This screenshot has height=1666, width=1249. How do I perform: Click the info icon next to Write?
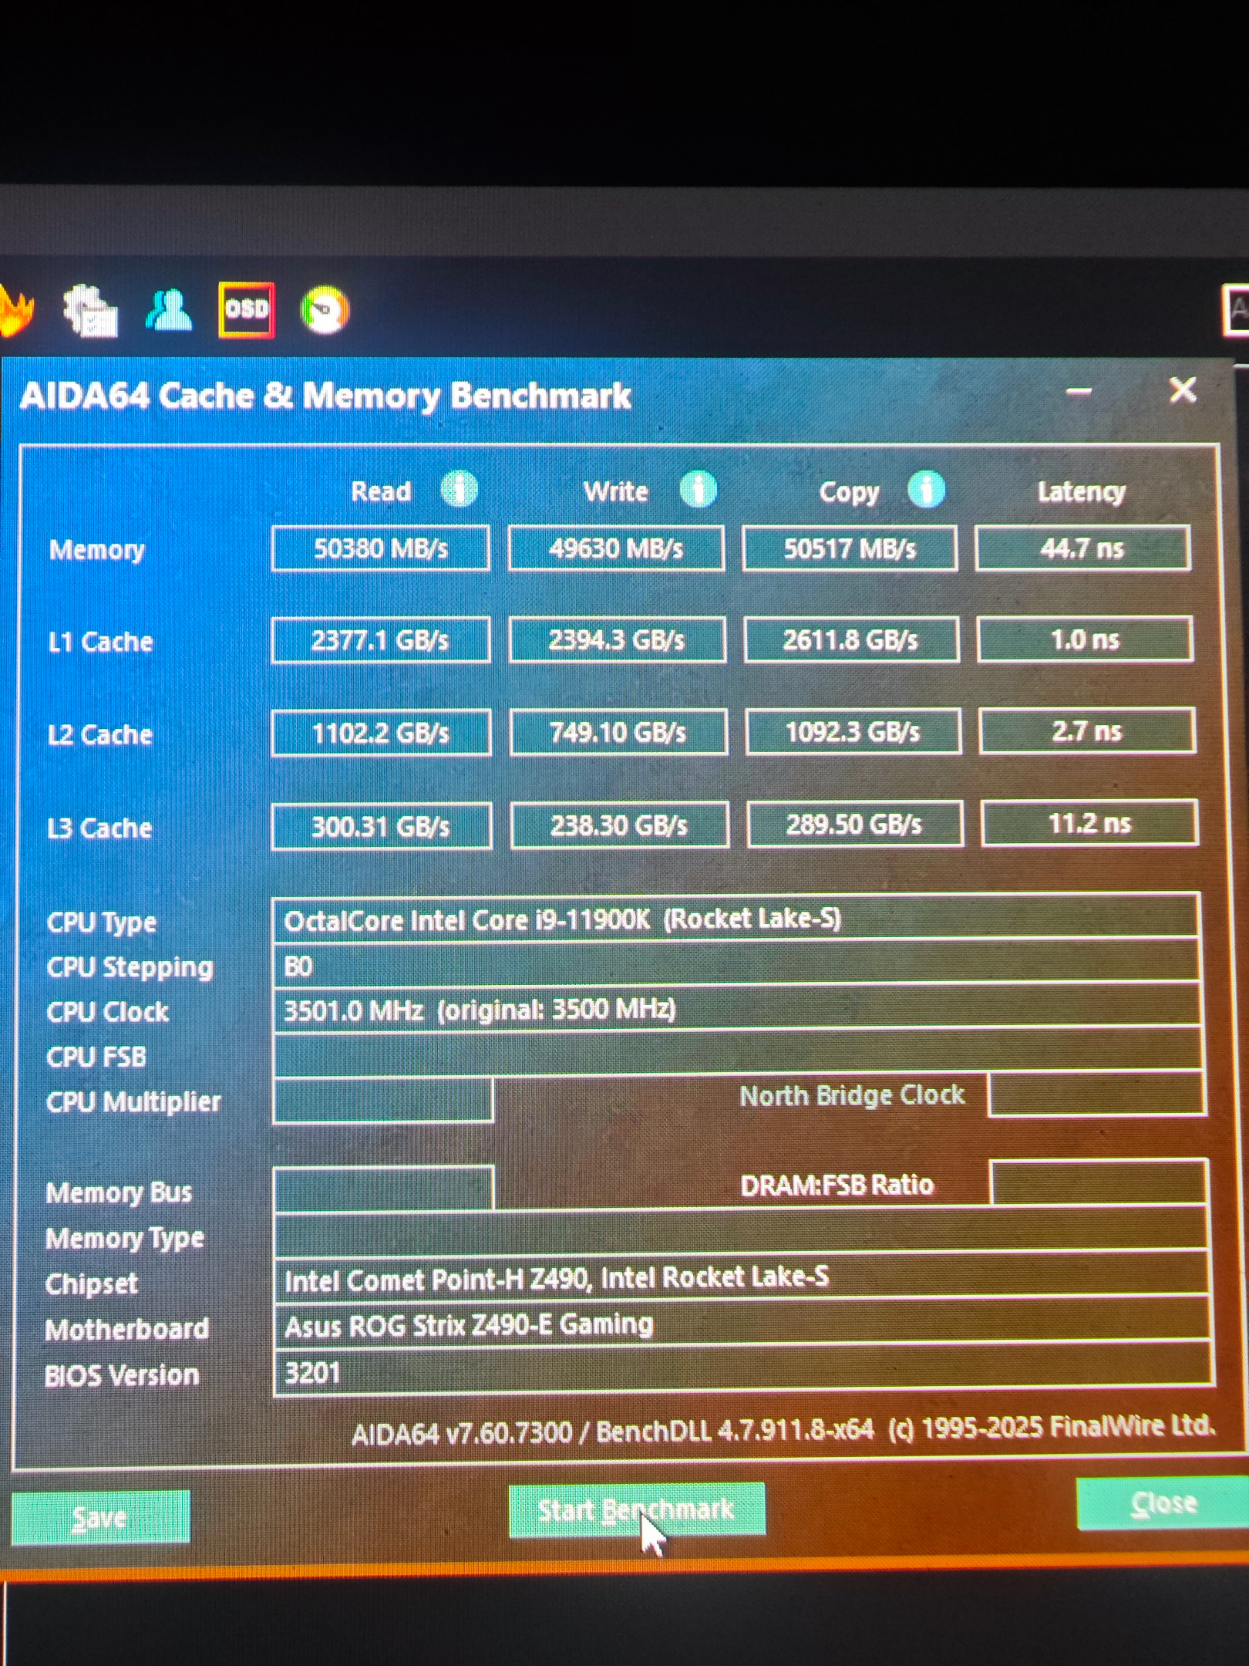click(x=699, y=489)
